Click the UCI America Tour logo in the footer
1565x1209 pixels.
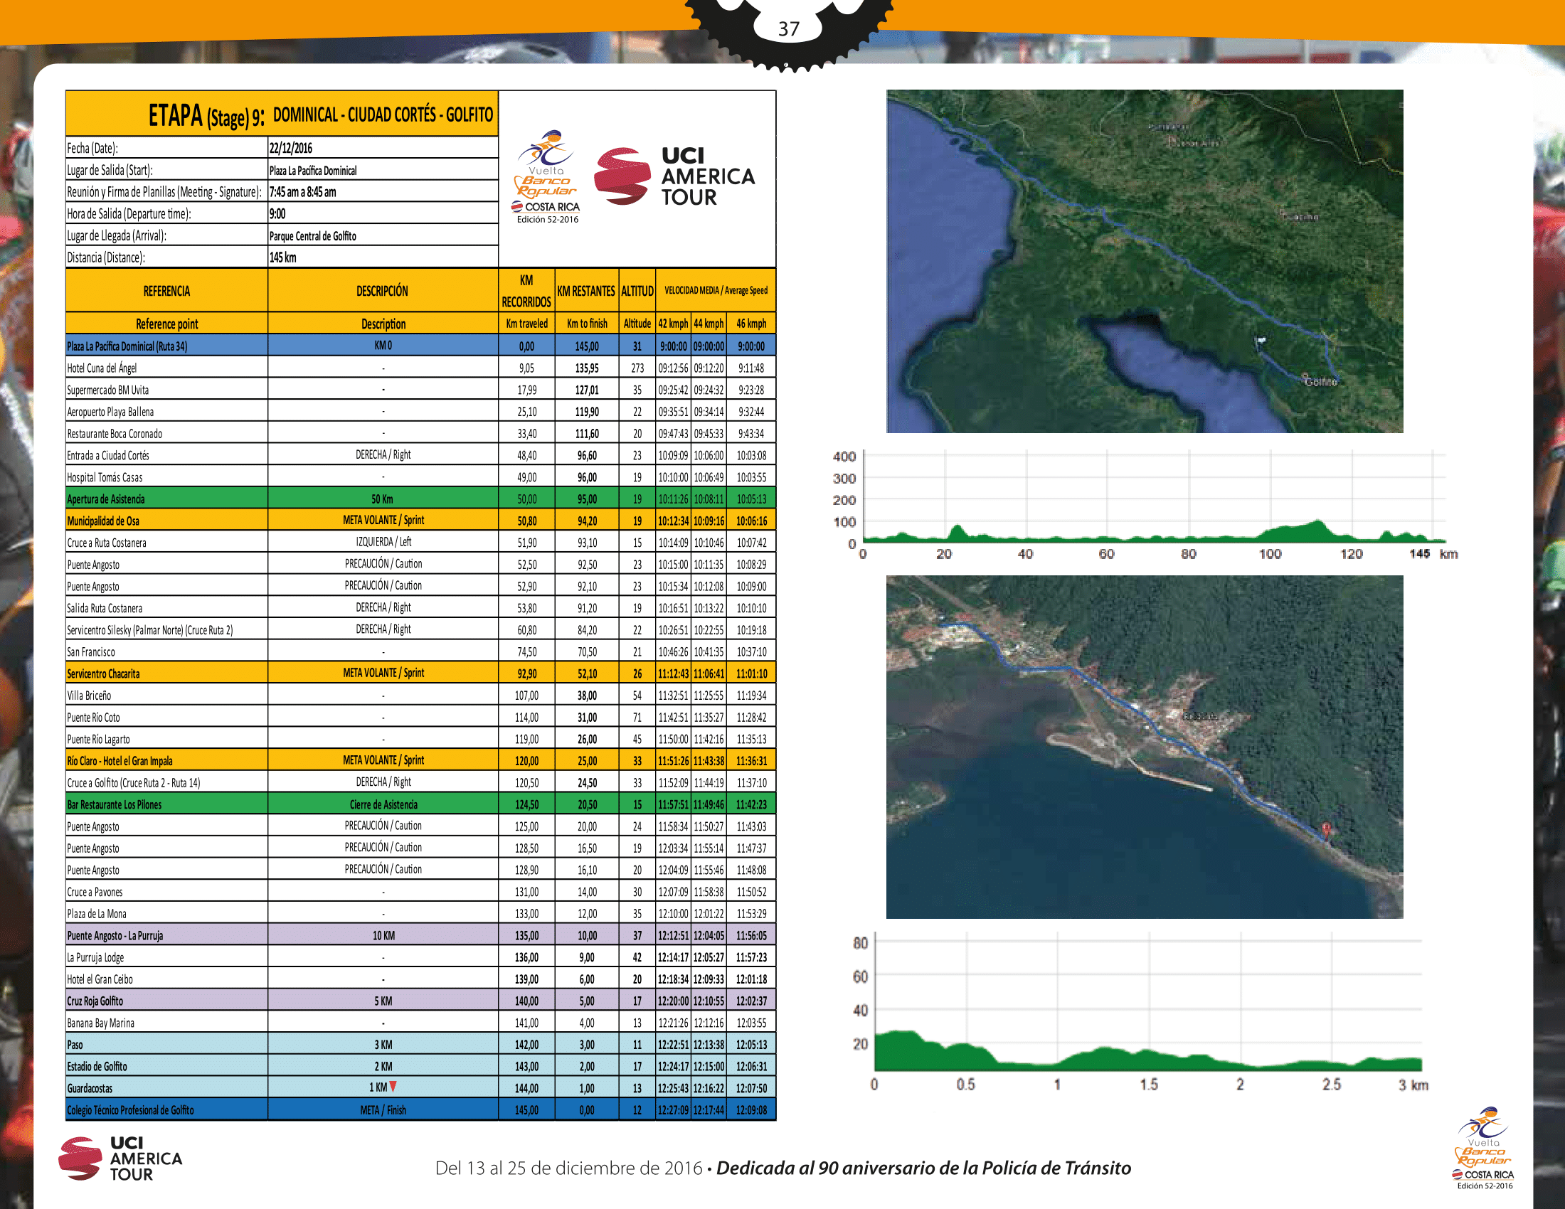tap(120, 1157)
